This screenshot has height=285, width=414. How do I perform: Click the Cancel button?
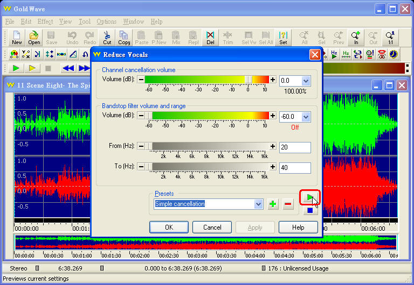point(212,227)
